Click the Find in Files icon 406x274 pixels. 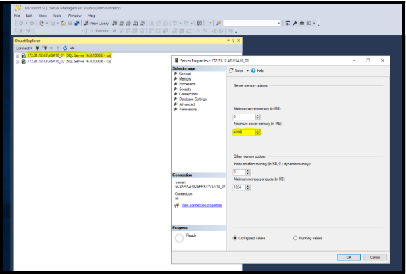pos(218,23)
